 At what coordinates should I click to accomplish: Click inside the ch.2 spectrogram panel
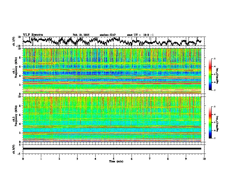tap(112, 119)
